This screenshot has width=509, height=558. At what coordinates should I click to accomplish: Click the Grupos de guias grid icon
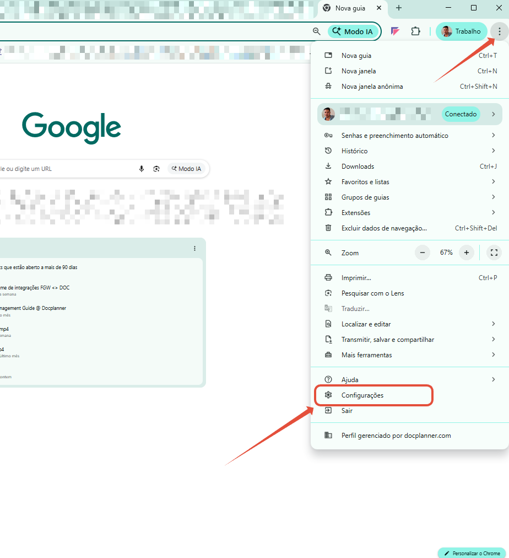(x=328, y=197)
